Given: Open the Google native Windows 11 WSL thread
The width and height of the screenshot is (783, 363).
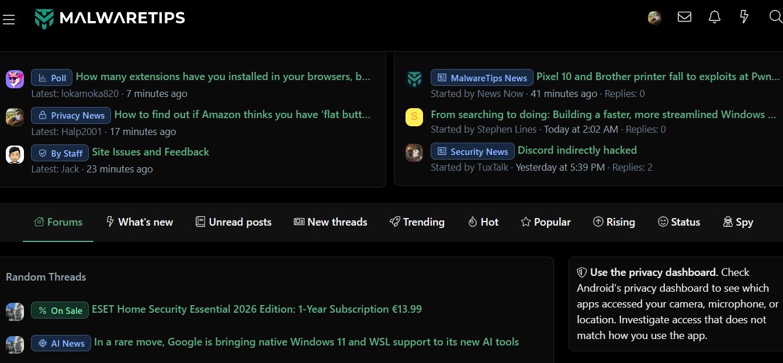Looking at the screenshot, I should (x=307, y=342).
